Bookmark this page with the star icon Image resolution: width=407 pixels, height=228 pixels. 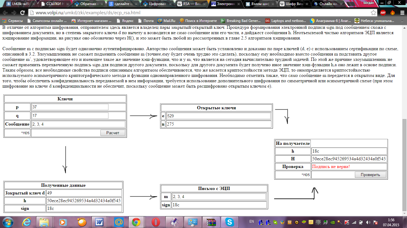coord(373,13)
